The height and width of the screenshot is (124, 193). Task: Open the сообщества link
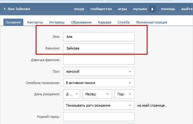coord(101,9)
